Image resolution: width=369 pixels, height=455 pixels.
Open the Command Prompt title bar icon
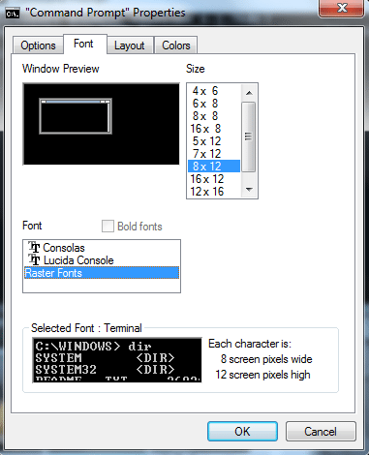point(13,14)
